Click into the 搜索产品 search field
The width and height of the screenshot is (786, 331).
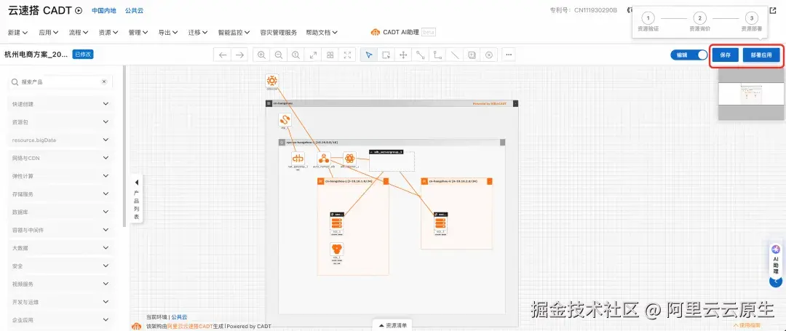click(x=59, y=81)
